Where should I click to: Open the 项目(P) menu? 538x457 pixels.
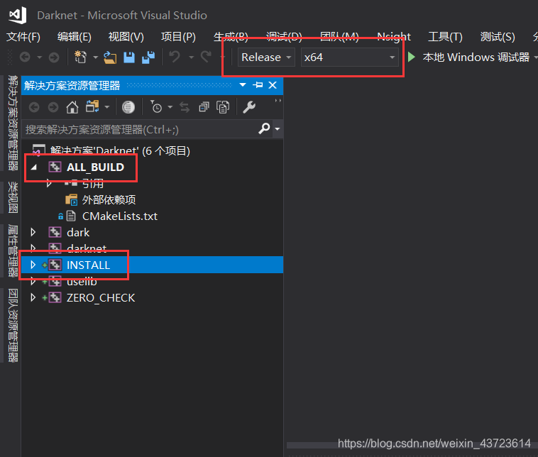[x=178, y=37]
